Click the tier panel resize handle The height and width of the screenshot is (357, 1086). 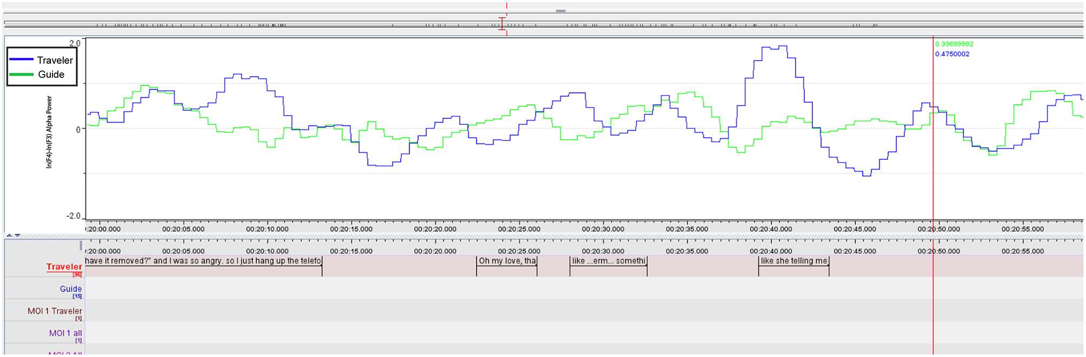tap(81, 246)
